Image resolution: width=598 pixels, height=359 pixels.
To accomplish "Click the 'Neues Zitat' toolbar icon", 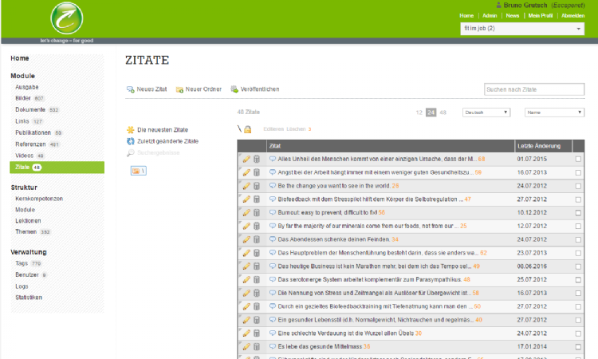I will pyautogui.click(x=130, y=89).
